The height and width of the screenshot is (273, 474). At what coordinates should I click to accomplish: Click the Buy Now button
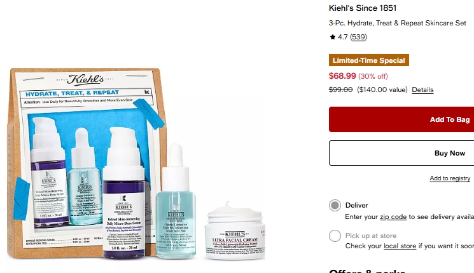tap(401, 153)
